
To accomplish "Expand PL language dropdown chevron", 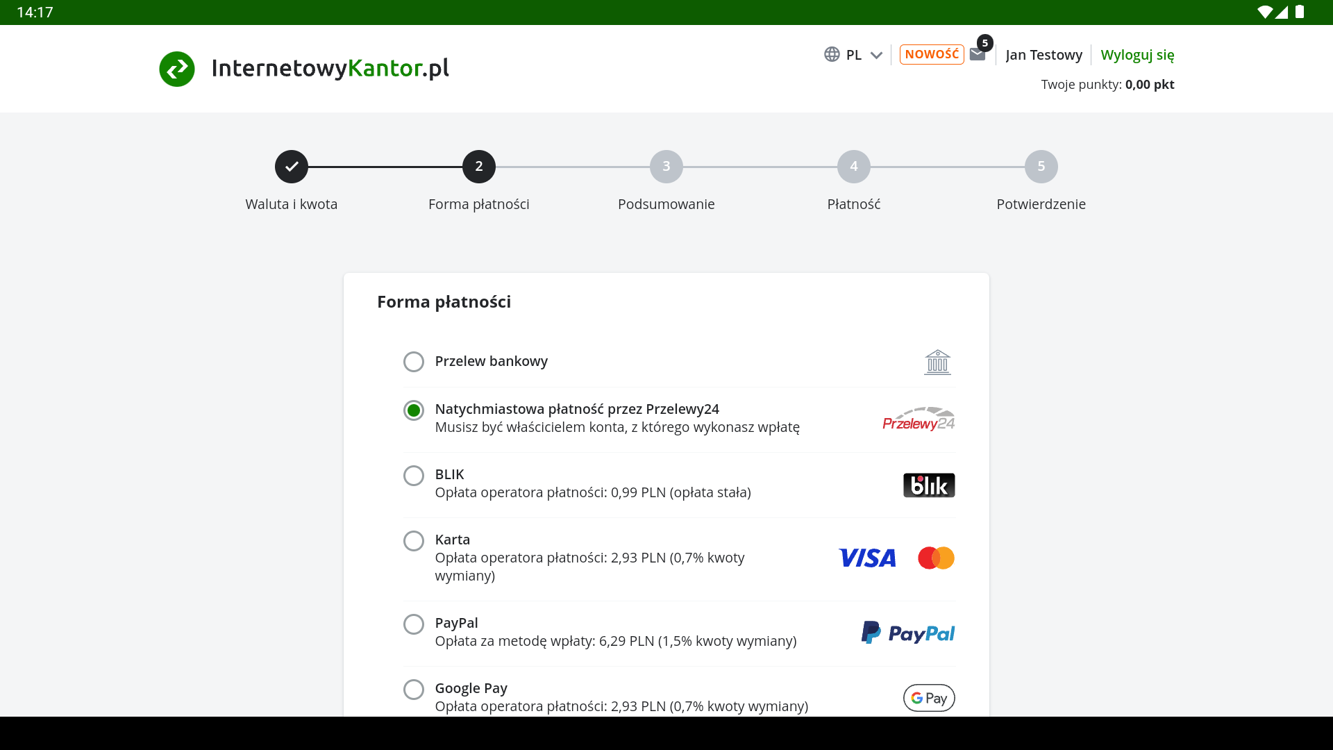I will click(x=876, y=55).
